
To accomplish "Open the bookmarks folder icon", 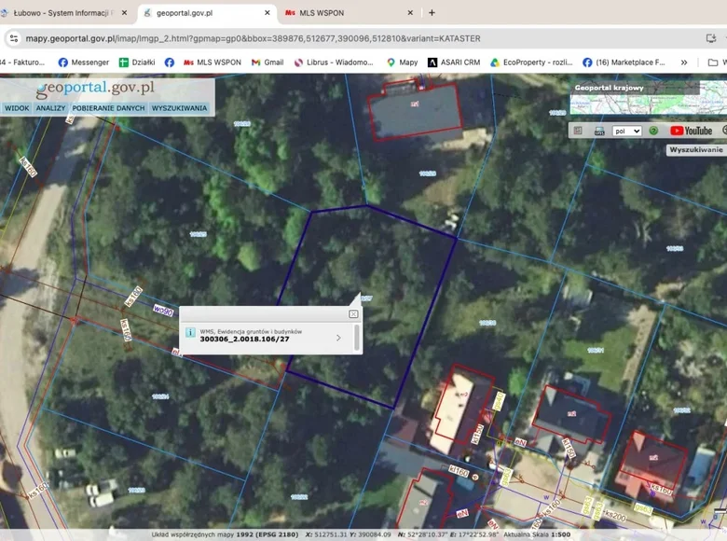I will point(713,62).
